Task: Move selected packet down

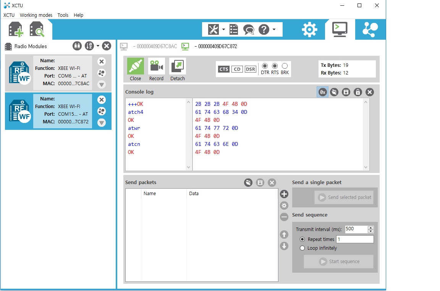Action: 284,246
